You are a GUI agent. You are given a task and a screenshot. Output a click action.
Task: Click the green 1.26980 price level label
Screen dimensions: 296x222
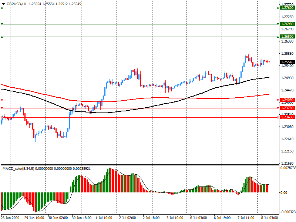coord(287,24)
